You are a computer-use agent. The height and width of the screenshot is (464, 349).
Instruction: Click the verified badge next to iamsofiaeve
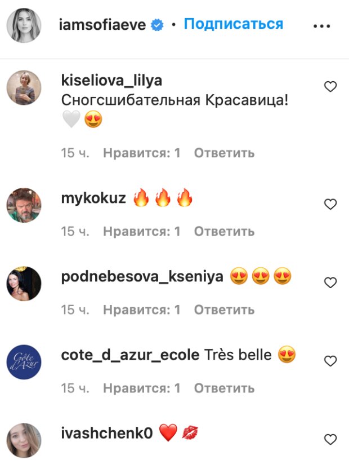pos(157,25)
